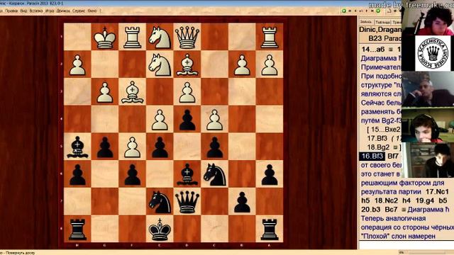Step one move back toolbar arrow

[355, 11]
